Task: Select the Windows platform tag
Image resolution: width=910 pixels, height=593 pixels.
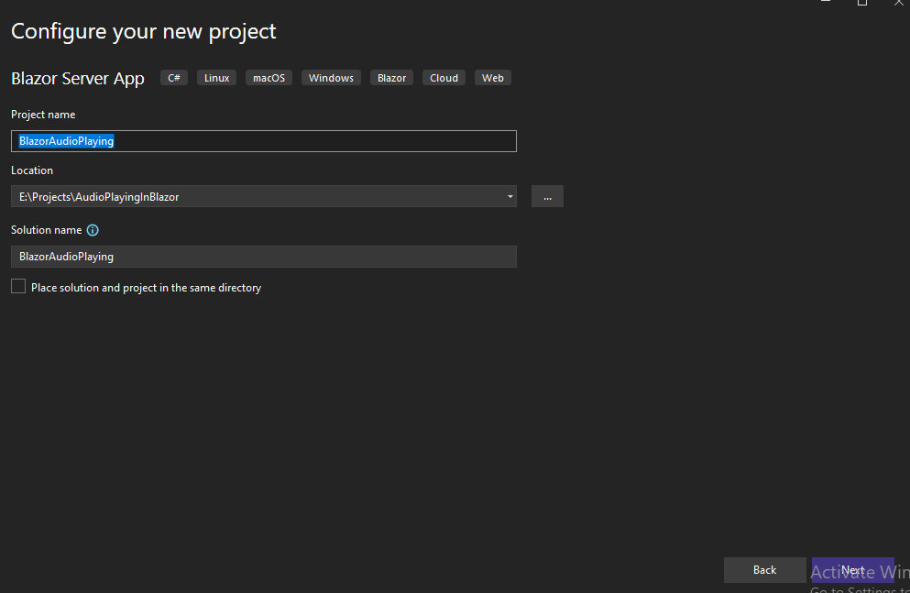Action: click(x=331, y=78)
